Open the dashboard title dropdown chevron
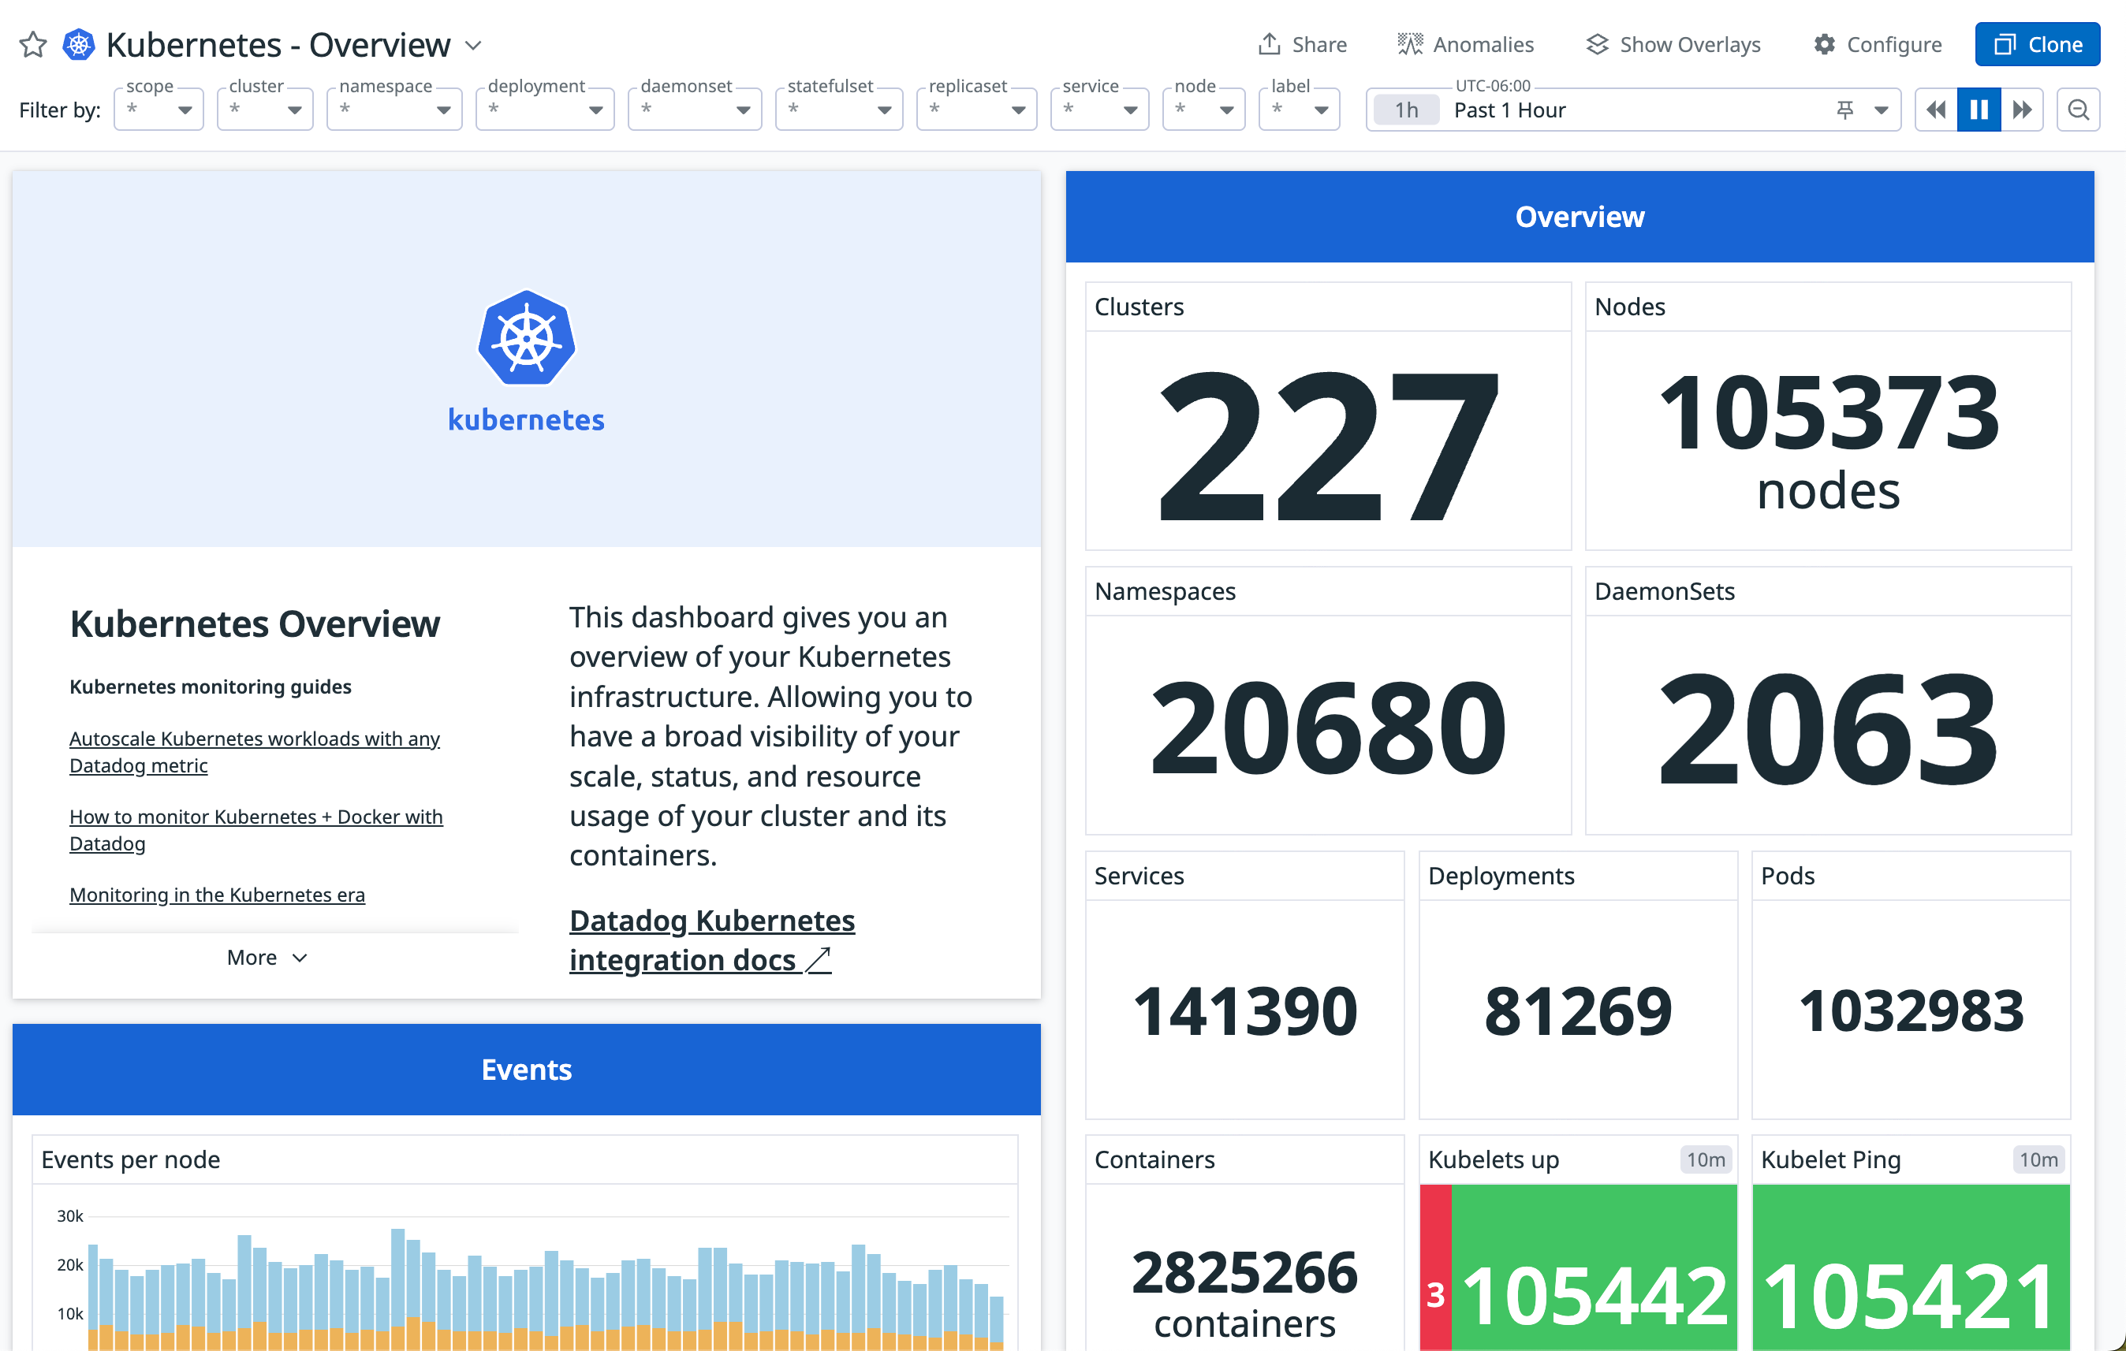2126x1351 pixels. tap(473, 45)
